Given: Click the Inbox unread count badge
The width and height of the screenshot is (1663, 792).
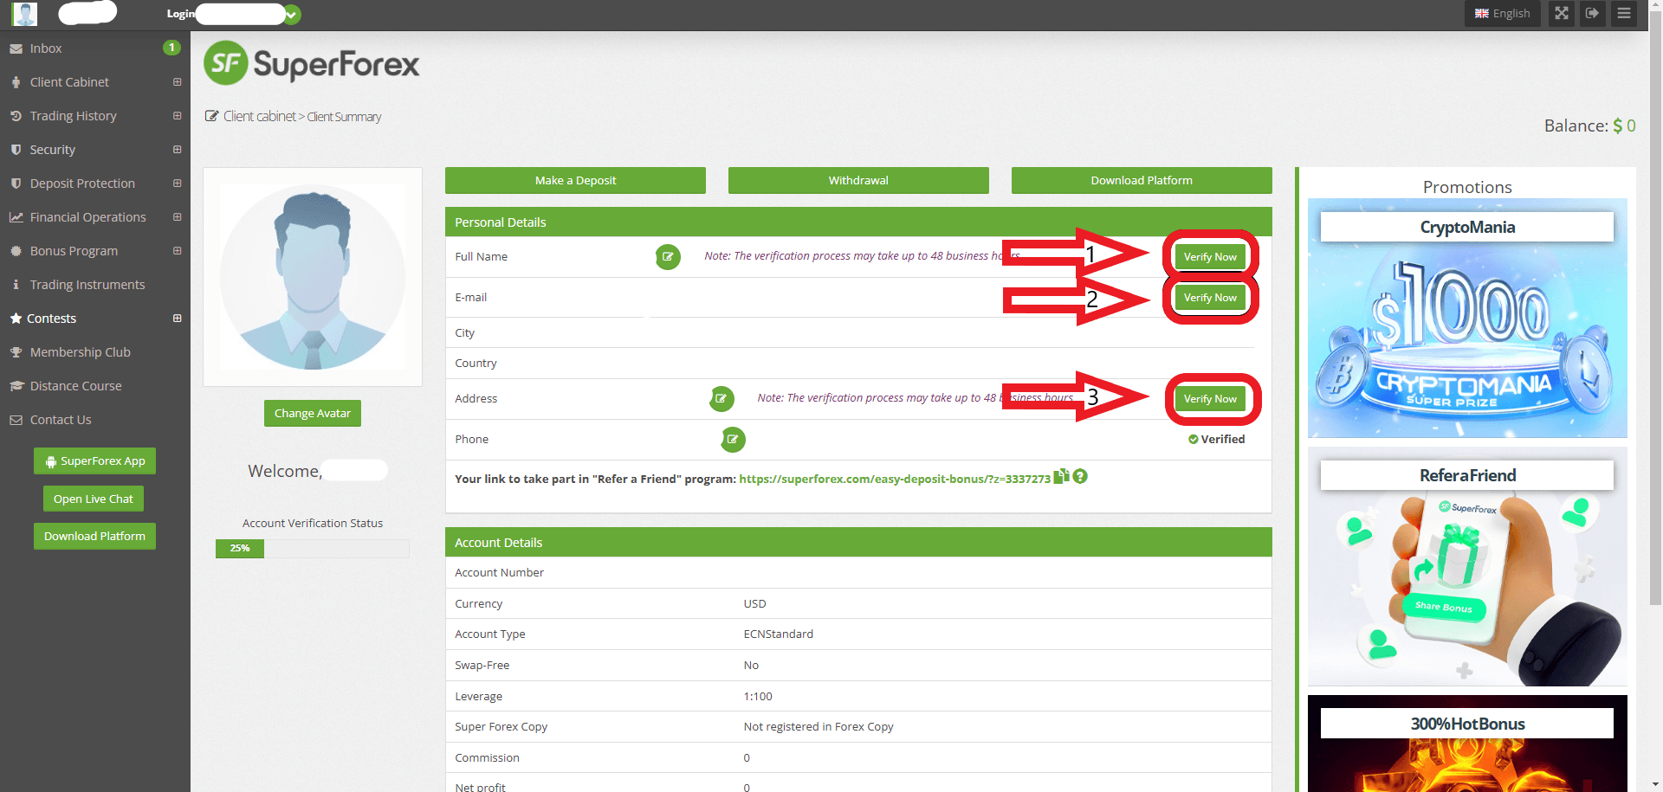Looking at the screenshot, I should click(171, 48).
